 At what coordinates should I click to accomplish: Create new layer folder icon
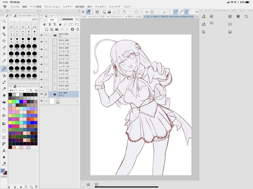coord(57,29)
